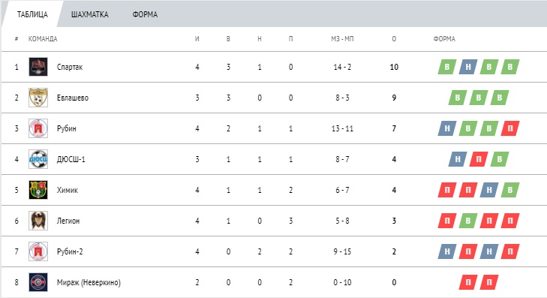The height and width of the screenshot is (298, 547).
Task: Click the Химик team emblem
Action: click(x=38, y=190)
